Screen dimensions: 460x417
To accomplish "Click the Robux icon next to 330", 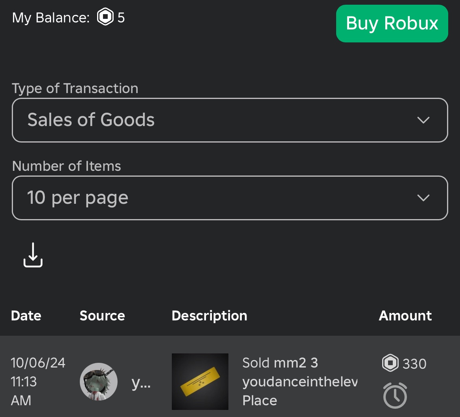I will coord(390,363).
